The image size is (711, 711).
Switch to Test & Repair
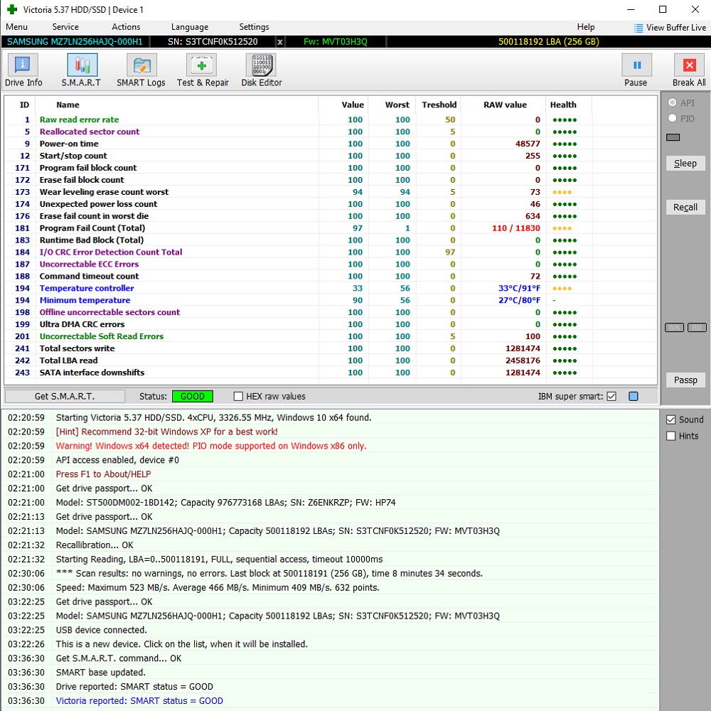tap(203, 70)
